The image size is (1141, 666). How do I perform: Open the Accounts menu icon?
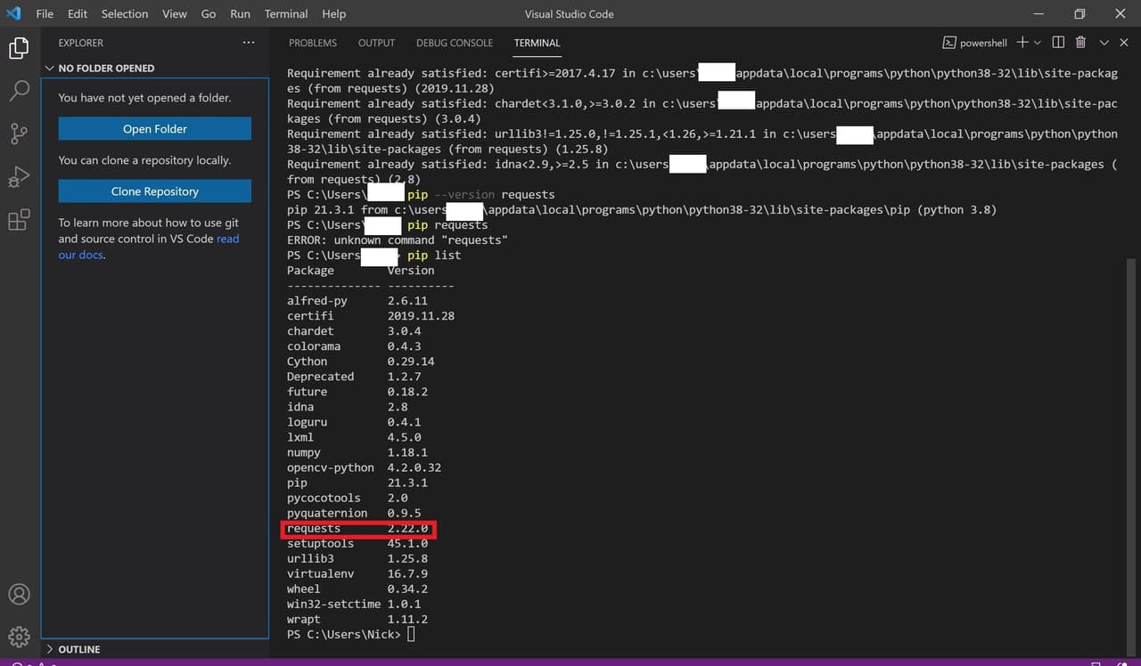tap(19, 594)
